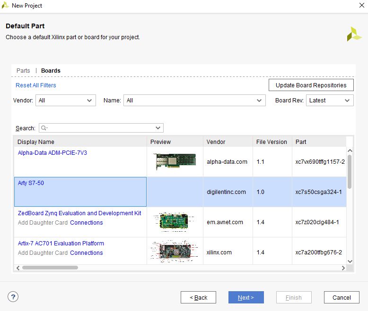The height and width of the screenshot is (311, 368).
Task: Open the Board Rev dropdown
Action: [x=330, y=101]
